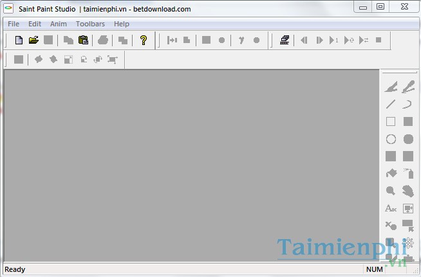This screenshot has height=277, width=421.
Task: Select the Line drawing tool
Action: coord(391,104)
